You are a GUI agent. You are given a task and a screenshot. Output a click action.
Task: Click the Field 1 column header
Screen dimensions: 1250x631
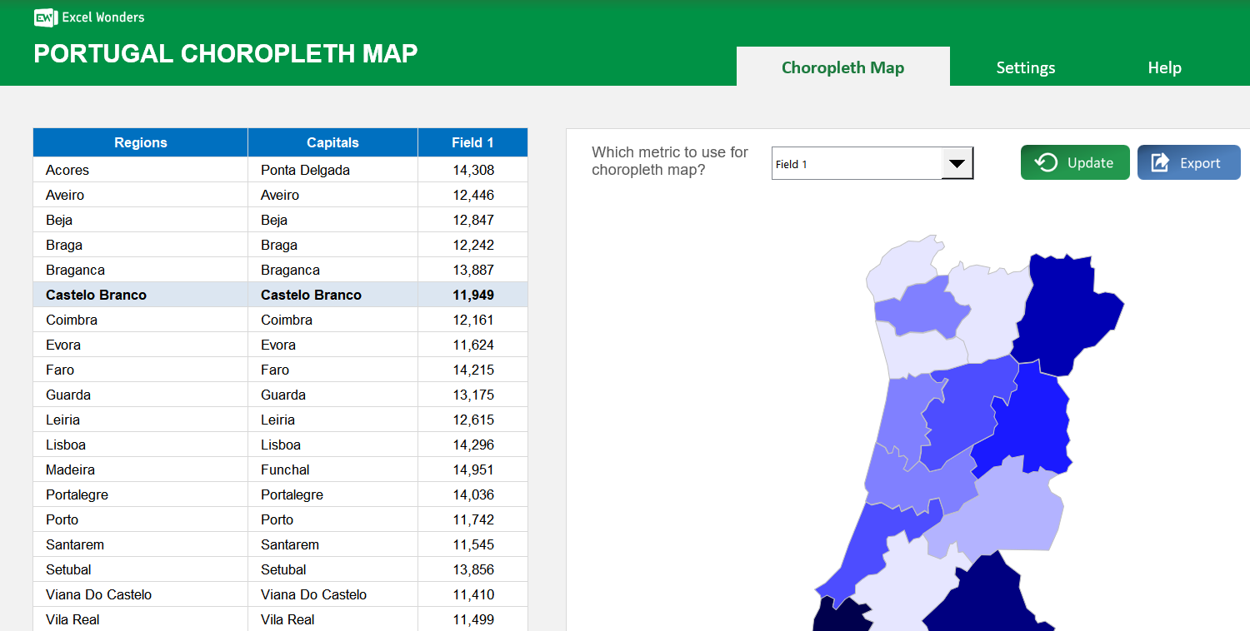click(472, 142)
